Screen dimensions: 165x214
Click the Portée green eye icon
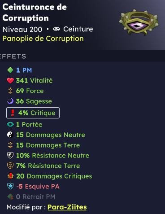coord(10,124)
